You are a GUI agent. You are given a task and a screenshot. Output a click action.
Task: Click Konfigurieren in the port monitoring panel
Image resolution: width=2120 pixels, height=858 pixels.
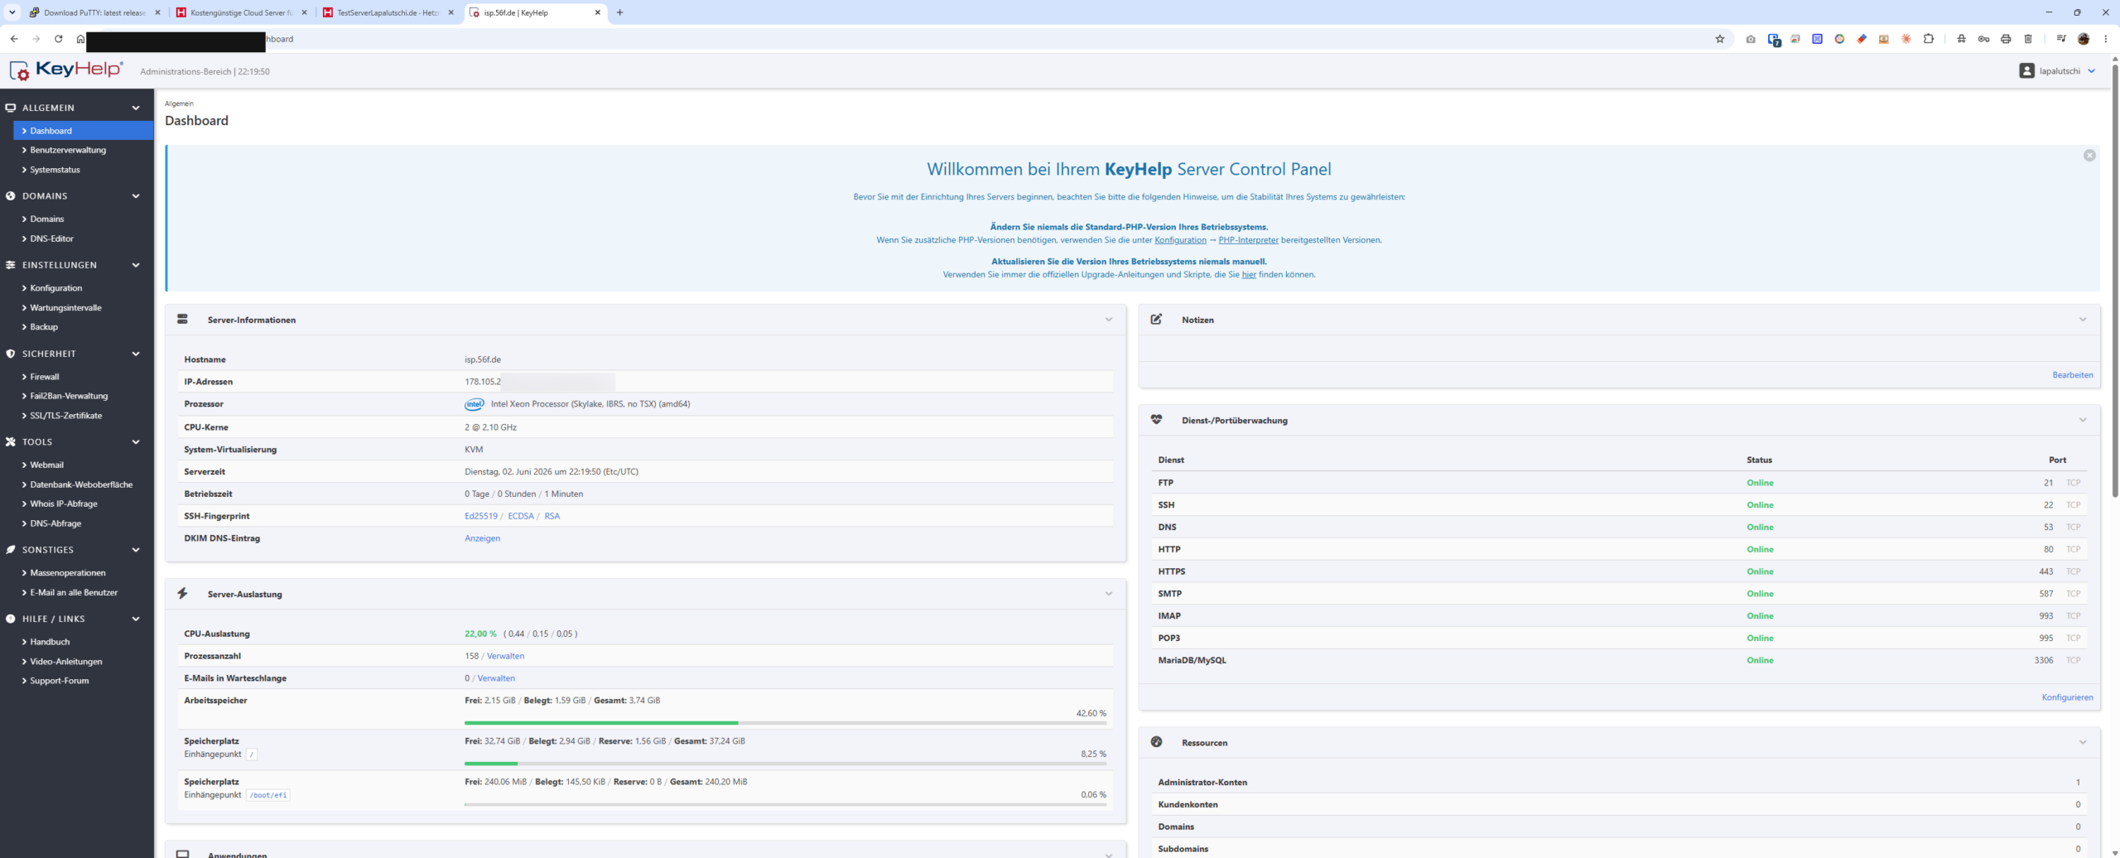click(2067, 697)
